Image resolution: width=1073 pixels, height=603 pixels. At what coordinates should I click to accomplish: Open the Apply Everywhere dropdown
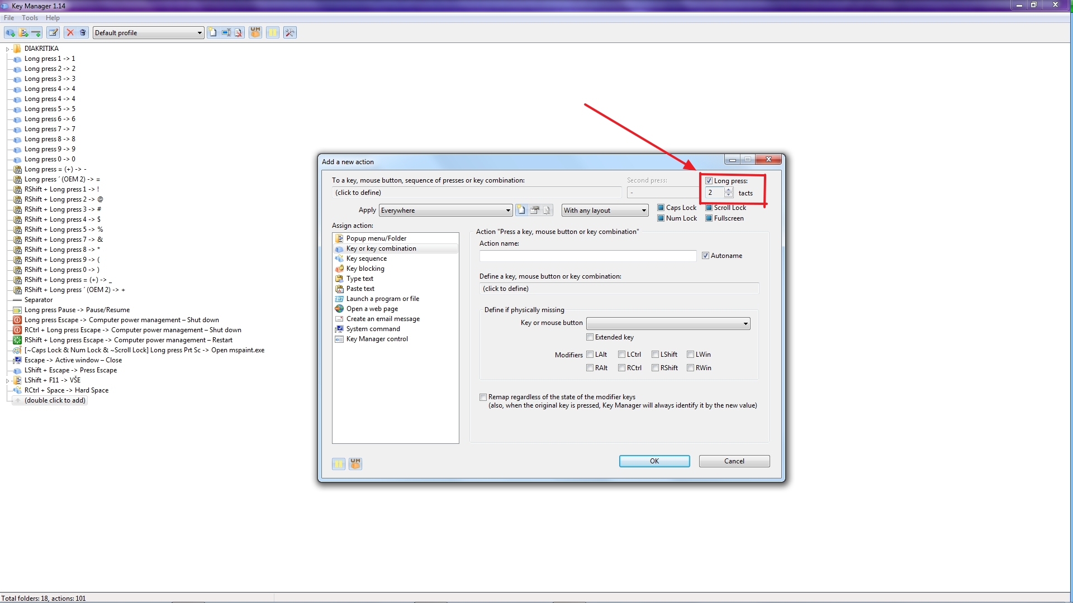point(445,210)
